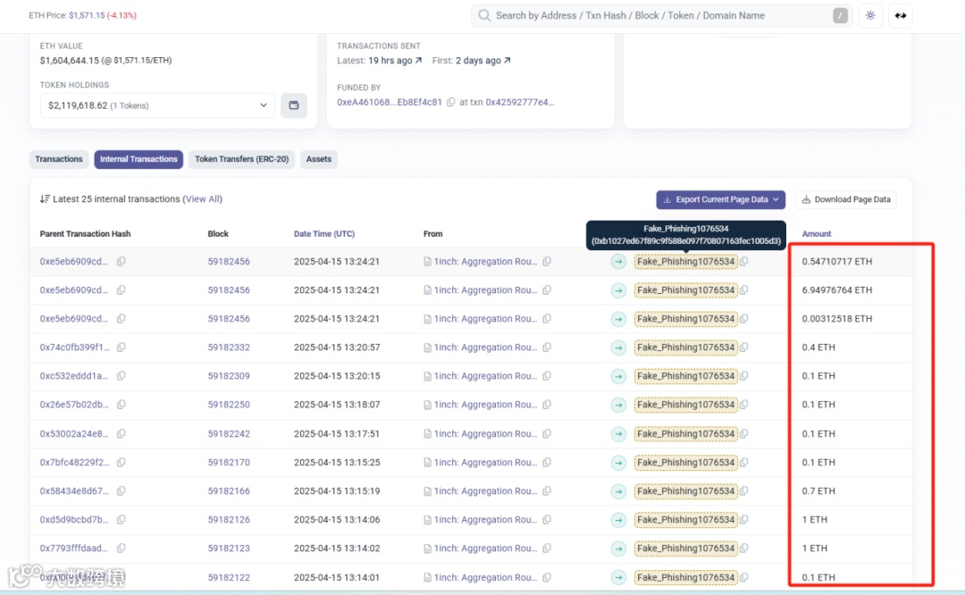Click the contract file icon in block 59182250 row
Image resolution: width=965 pixels, height=595 pixels.
427,405
